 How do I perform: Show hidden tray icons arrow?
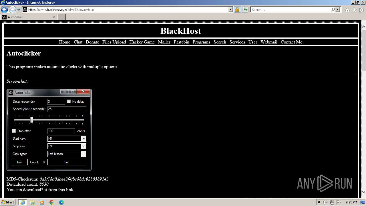[319, 202]
